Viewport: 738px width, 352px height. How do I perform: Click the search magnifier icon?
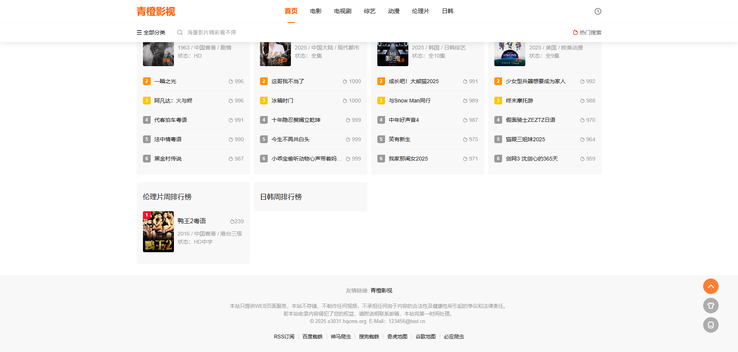[180, 32]
